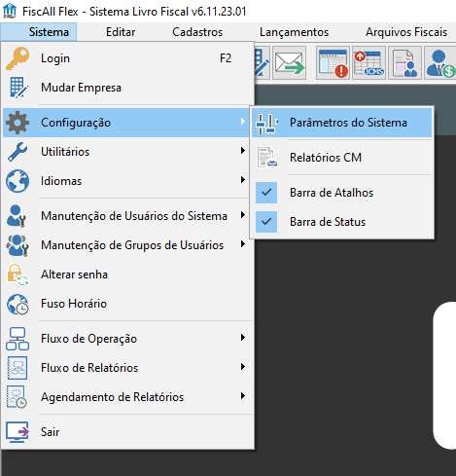This screenshot has height=476, width=456.
Task: Open the Lançamentos menu
Action: click(x=294, y=32)
